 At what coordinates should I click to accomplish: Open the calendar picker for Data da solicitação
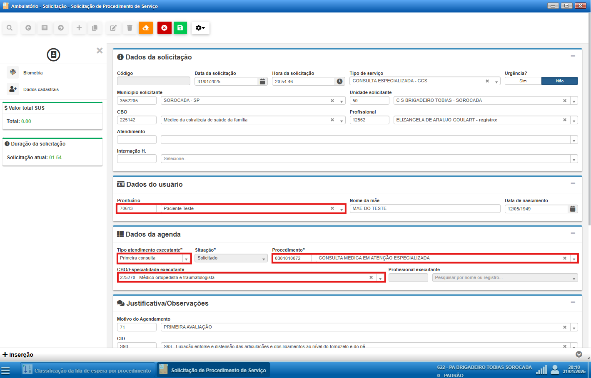point(262,82)
